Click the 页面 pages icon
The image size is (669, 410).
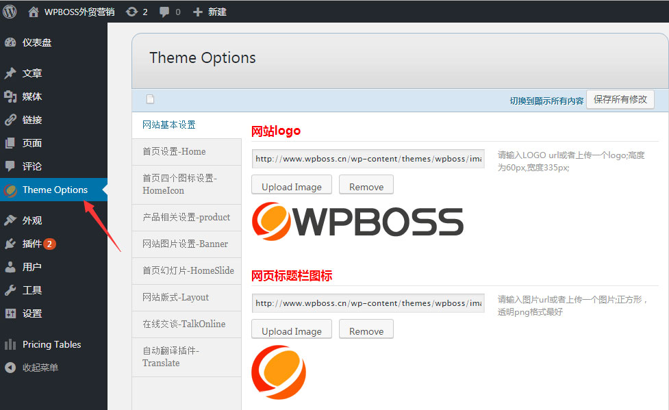coord(10,143)
